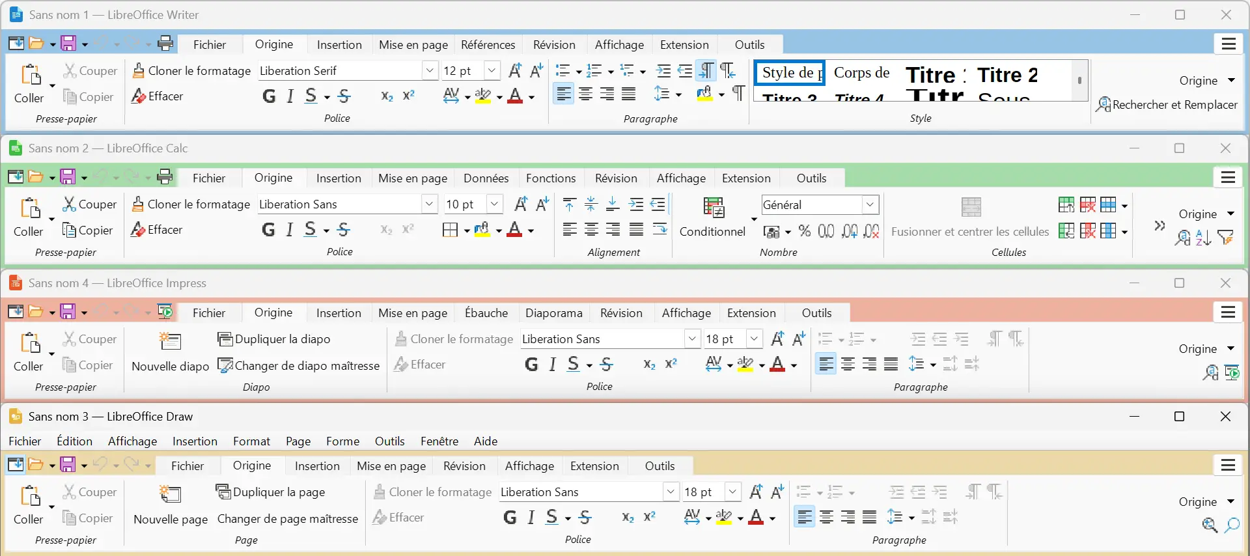Click the Nouvelle diapo icon in Impress

[170, 341]
